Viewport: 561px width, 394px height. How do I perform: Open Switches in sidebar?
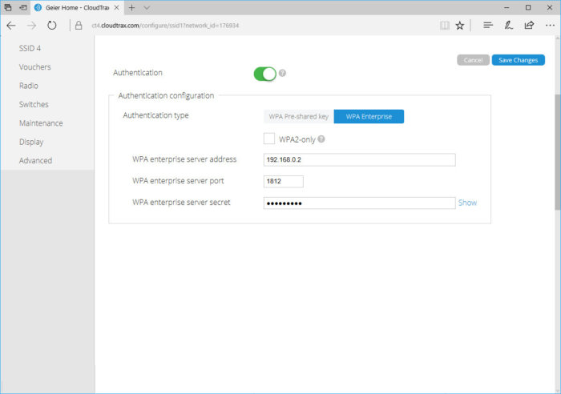tap(34, 104)
